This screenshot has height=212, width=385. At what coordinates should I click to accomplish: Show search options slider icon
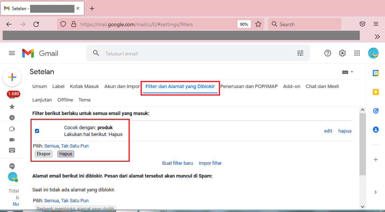(300, 53)
